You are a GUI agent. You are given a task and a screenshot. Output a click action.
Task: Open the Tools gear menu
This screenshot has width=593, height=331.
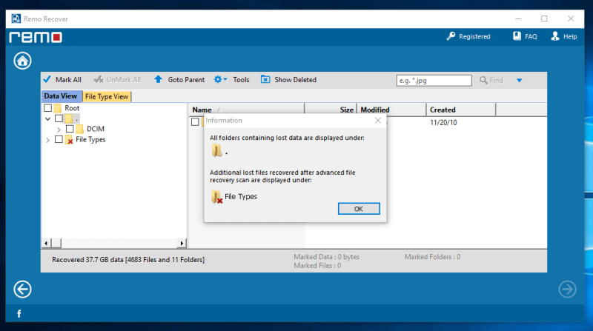(220, 79)
